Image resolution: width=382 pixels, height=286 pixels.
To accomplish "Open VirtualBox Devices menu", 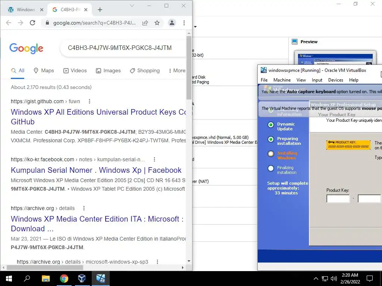I will (x=336, y=80).
